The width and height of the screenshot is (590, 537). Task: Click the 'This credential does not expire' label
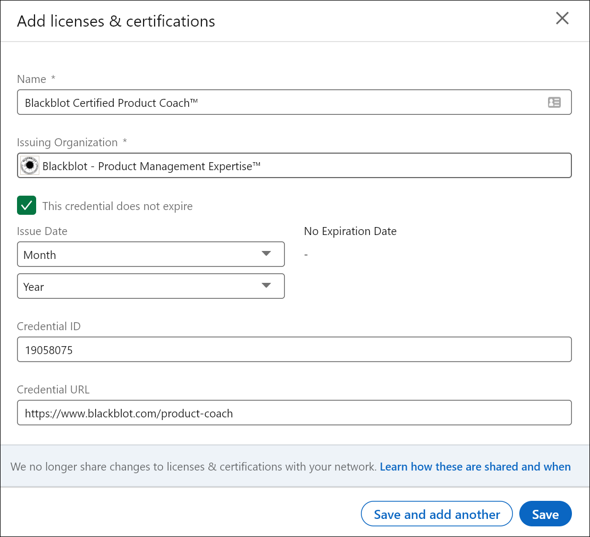coord(117,206)
